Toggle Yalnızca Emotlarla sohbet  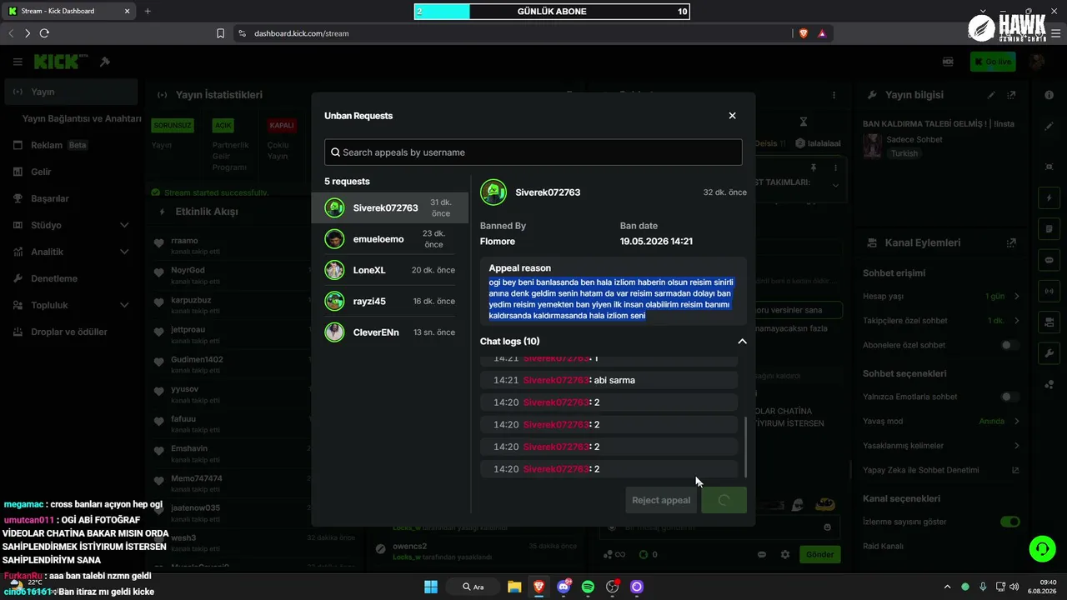coord(1009,397)
